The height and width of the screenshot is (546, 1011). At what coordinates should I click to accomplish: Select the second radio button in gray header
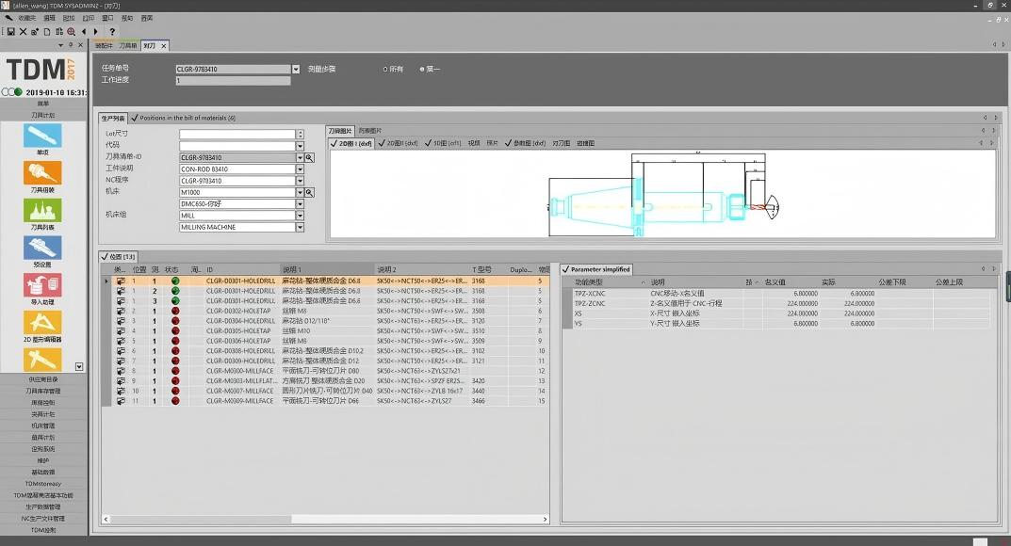tap(422, 69)
